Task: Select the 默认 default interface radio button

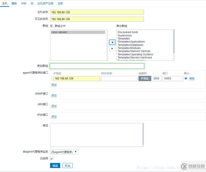Action: pyautogui.click(x=186, y=78)
